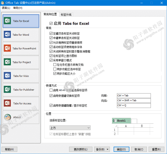Open the 语言(L) menu
This screenshot has width=167, height=154.
6,8
